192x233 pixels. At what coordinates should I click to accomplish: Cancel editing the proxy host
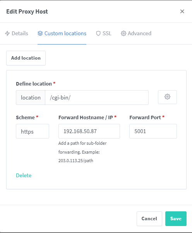tap(149, 219)
